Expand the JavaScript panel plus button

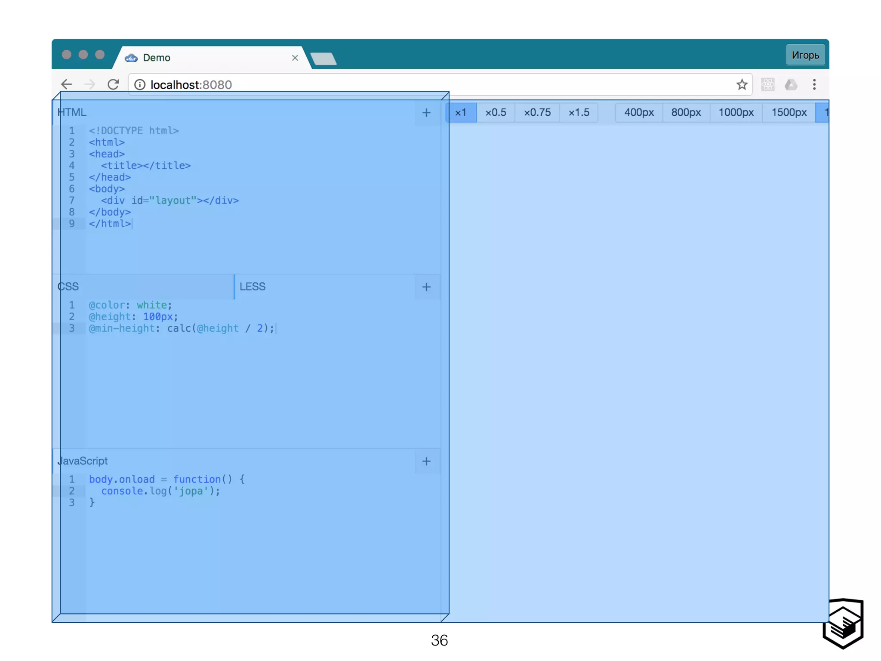[x=426, y=461]
